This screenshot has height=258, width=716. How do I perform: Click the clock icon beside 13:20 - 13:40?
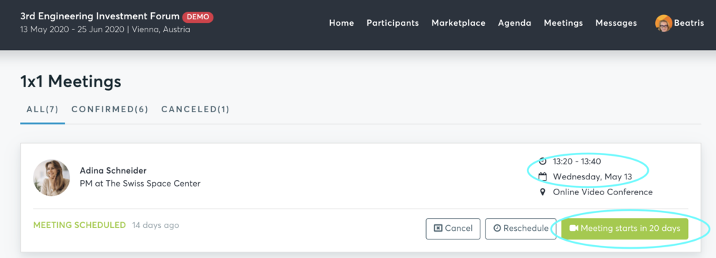pyautogui.click(x=543, y=161)
